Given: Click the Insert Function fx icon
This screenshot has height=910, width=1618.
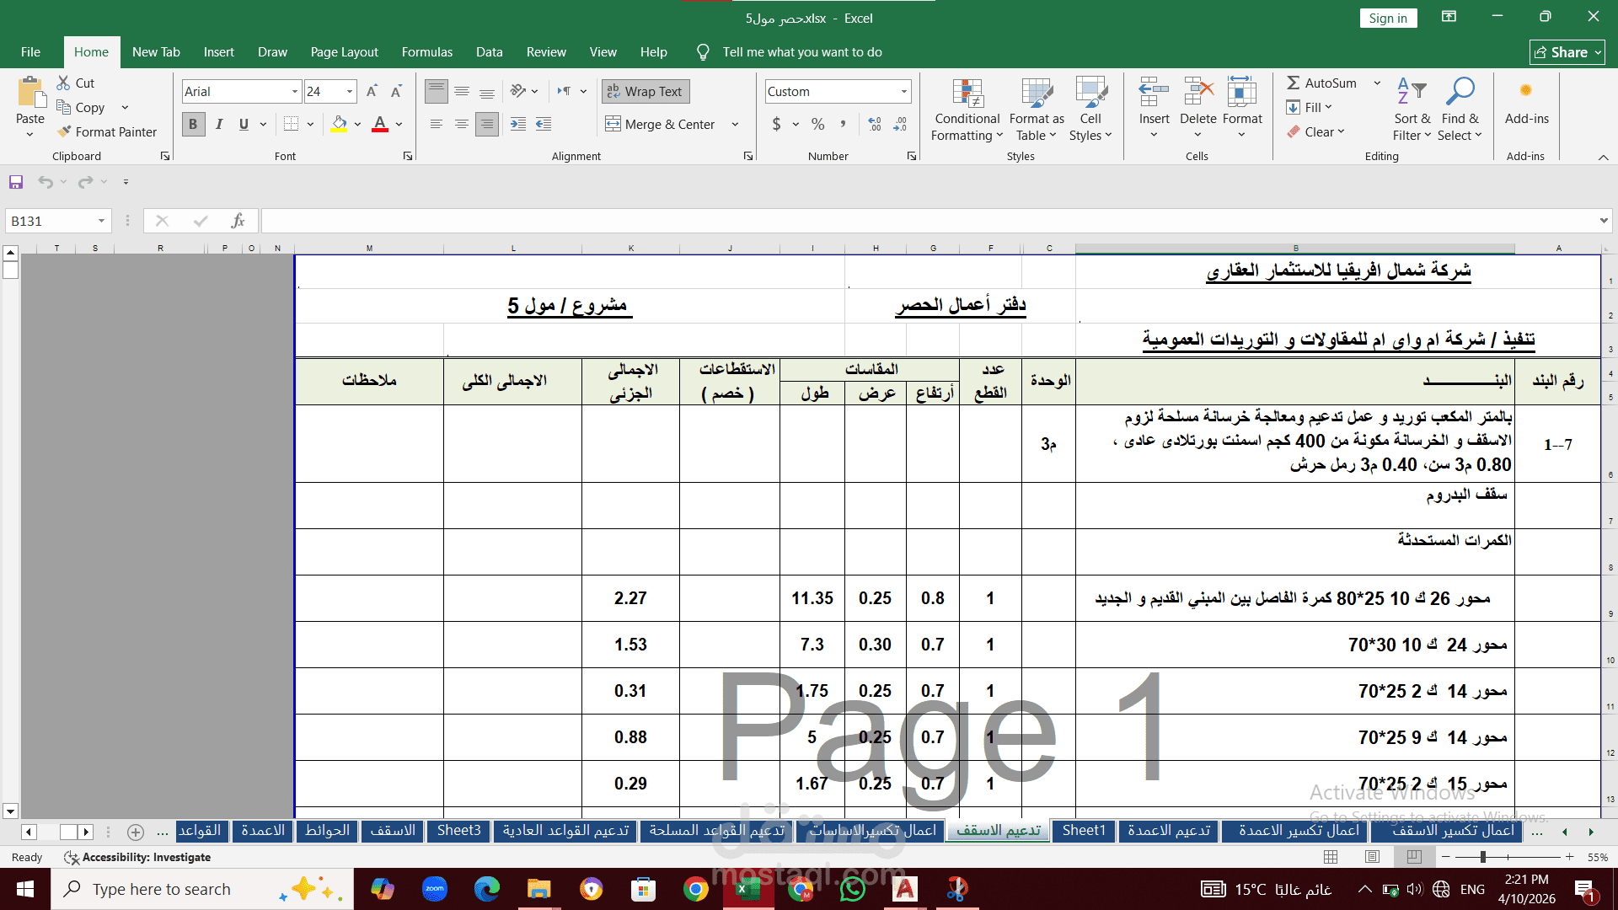Looking at the screenshot, I should [x=238, y=221].
